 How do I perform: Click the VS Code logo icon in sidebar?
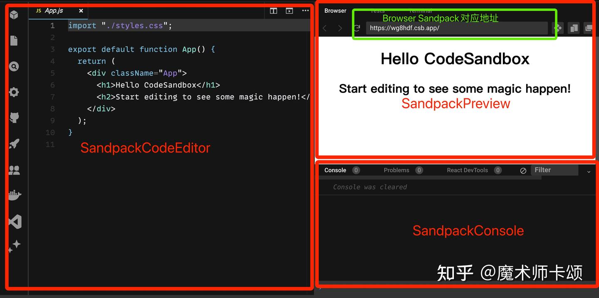pos(14,222)
